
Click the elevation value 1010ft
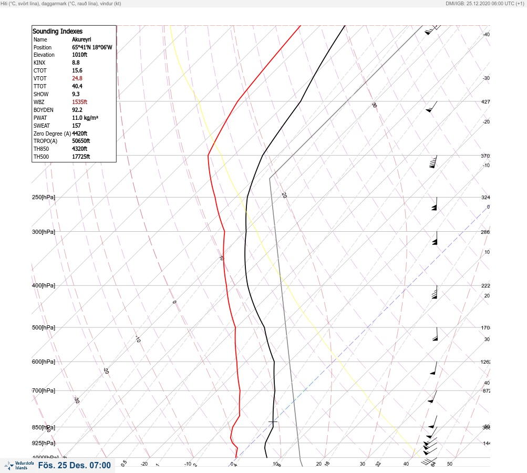(x=80, y=55)
